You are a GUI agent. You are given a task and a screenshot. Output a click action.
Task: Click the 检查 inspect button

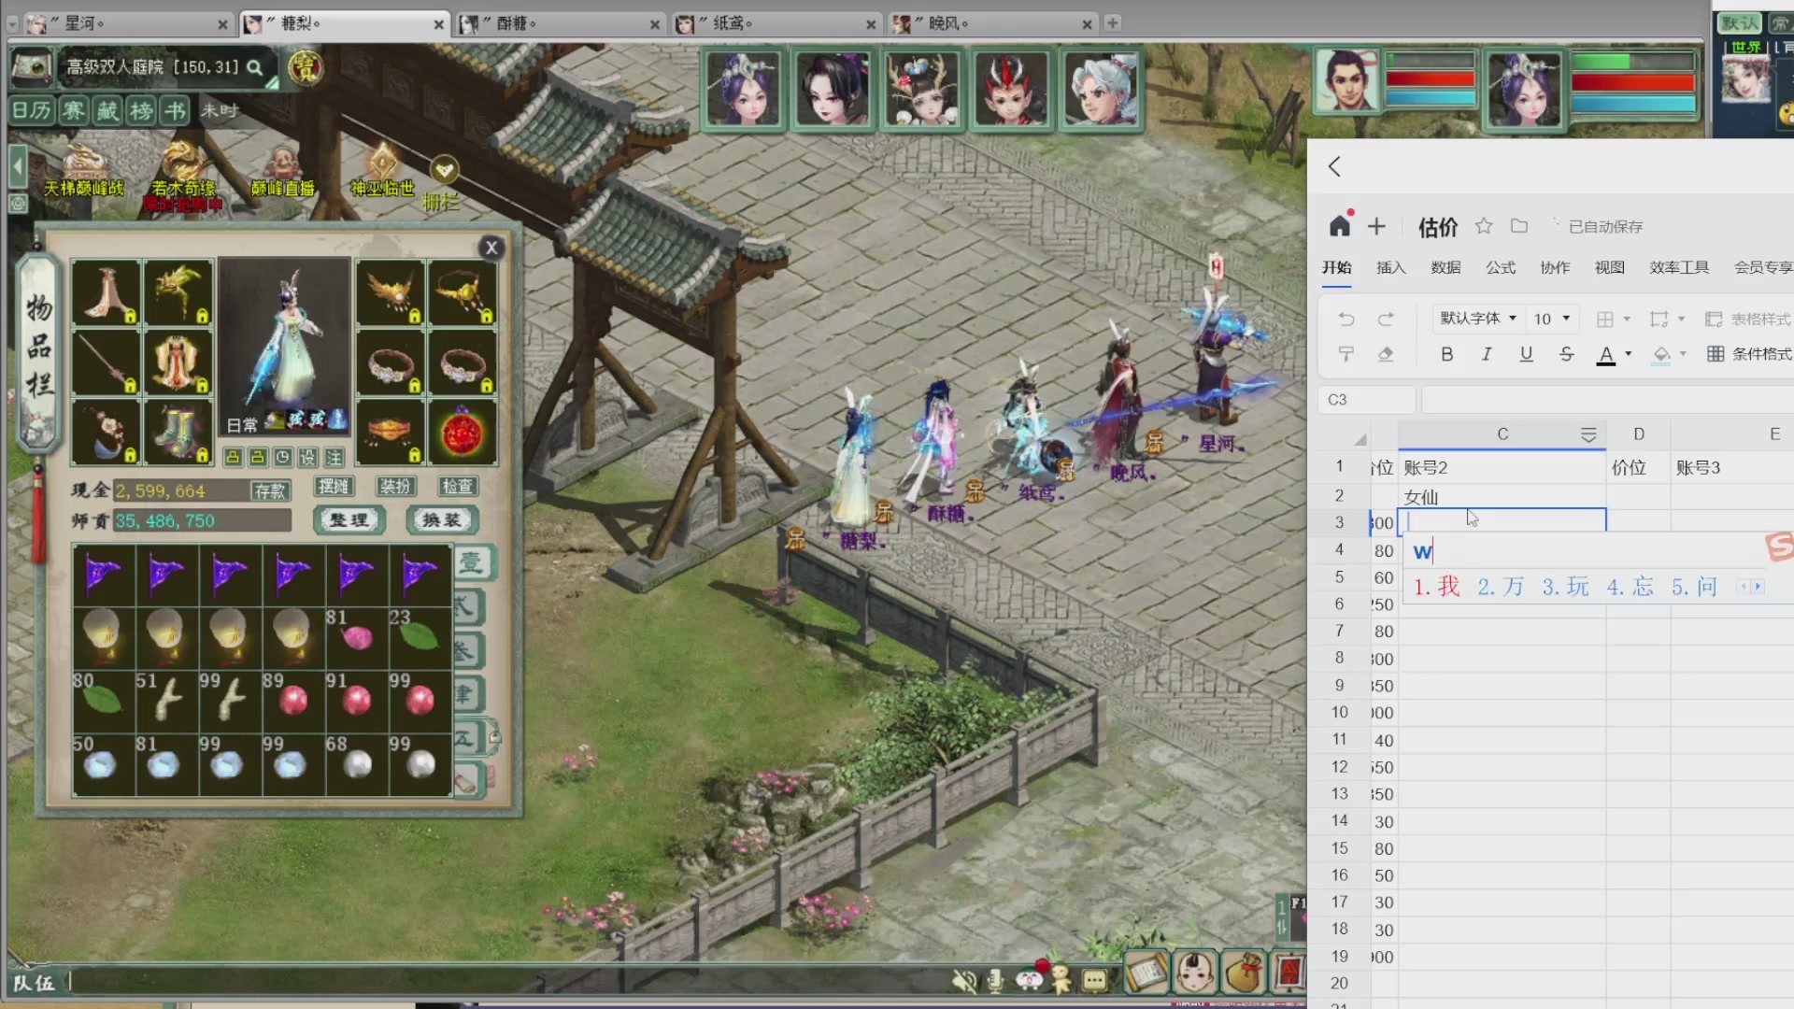click(458, 486)
